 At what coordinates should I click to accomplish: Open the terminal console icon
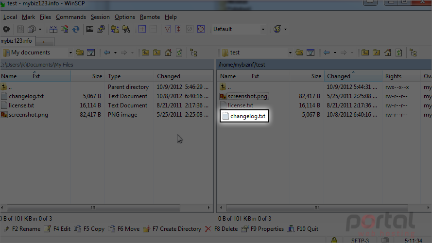[x=90, y=29]
